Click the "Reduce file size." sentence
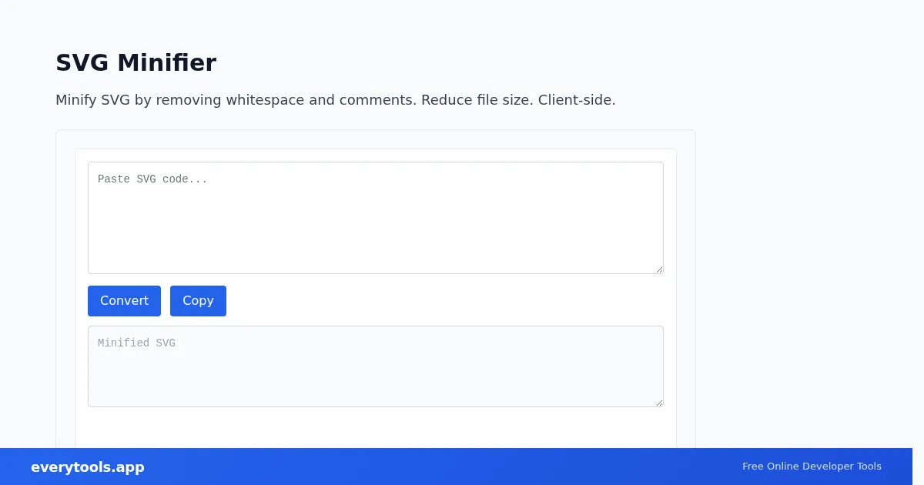This screenshot has width=924, height=485. point(477,100)
